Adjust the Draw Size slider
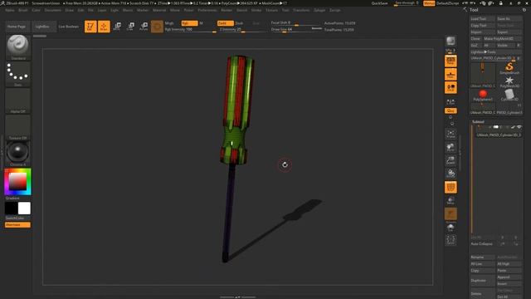531x299 pixels. pyautogui.click(x=296, y=30)
